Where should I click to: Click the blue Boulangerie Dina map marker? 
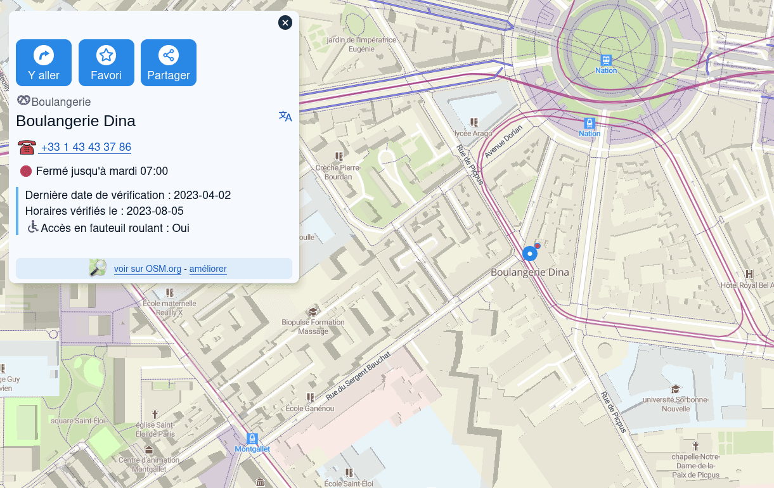[529, 254]
